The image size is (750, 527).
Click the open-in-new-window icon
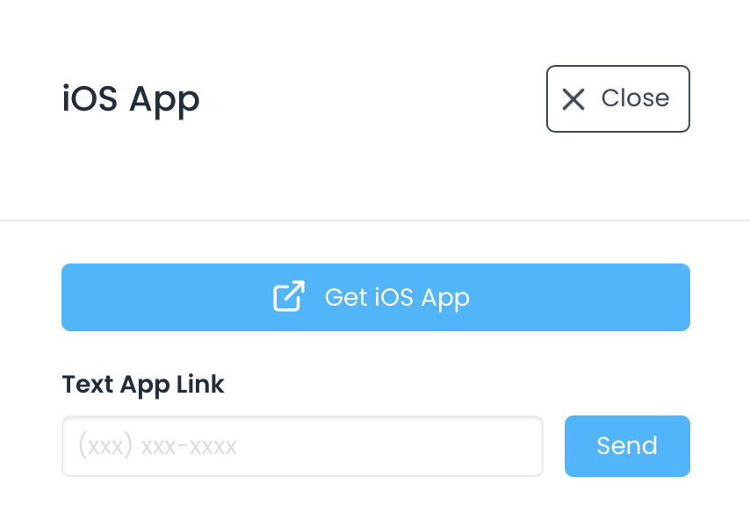(289, 297)
